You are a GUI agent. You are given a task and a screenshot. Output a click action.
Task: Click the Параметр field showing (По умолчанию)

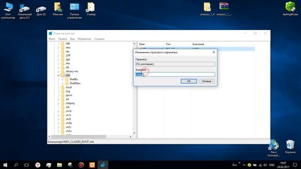point(175,64)
